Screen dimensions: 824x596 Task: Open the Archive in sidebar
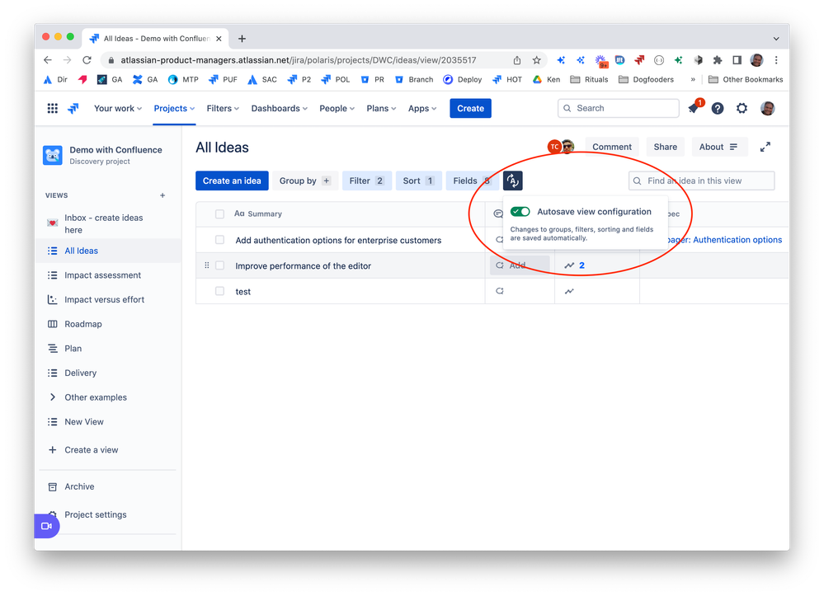[108, 487]
